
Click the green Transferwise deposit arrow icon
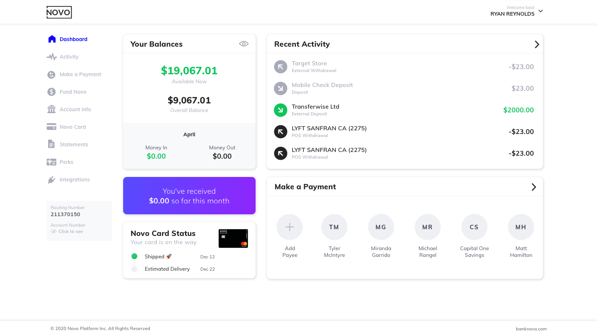[281, 110]
